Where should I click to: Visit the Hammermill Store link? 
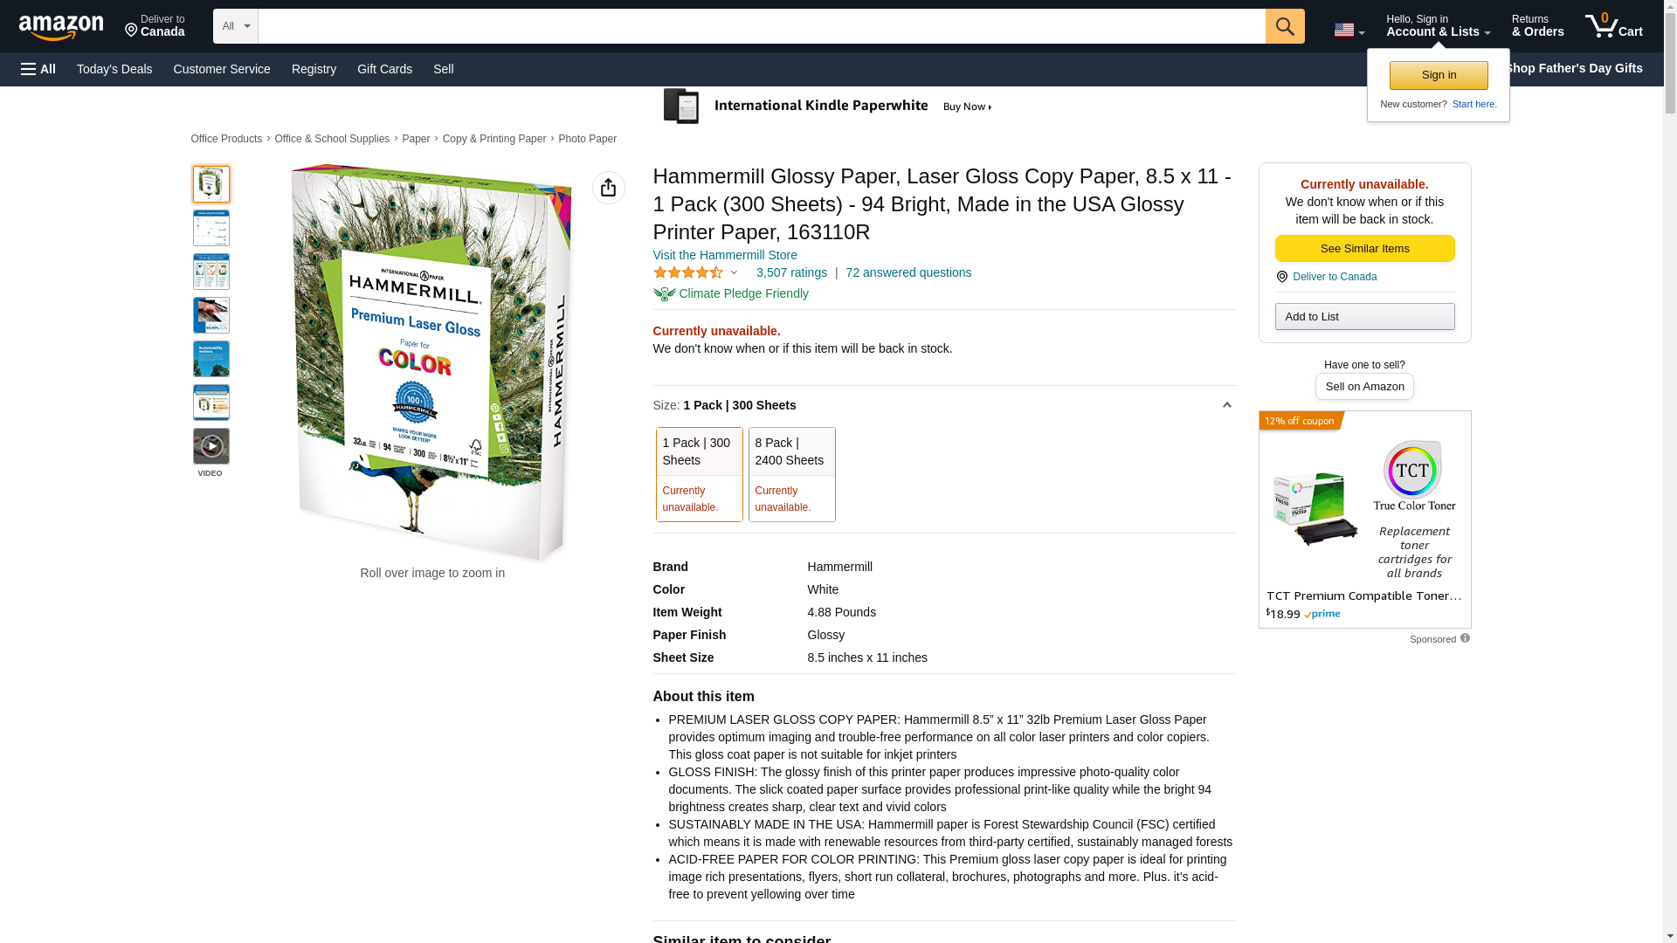click(725, 255)
